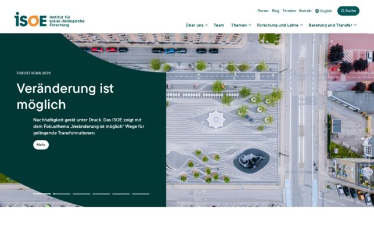This screenshot has height=234, width=374.
Task: Jump to the sixth carousel slide
Action: (x=141, y=194)
